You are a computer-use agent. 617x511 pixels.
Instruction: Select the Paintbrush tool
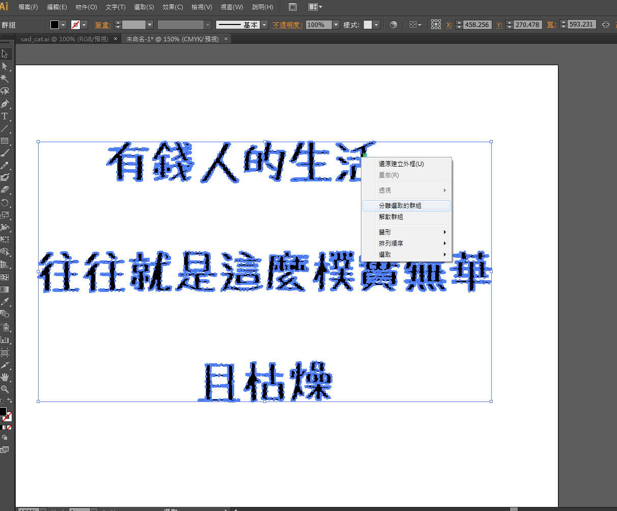coord(5,153)
